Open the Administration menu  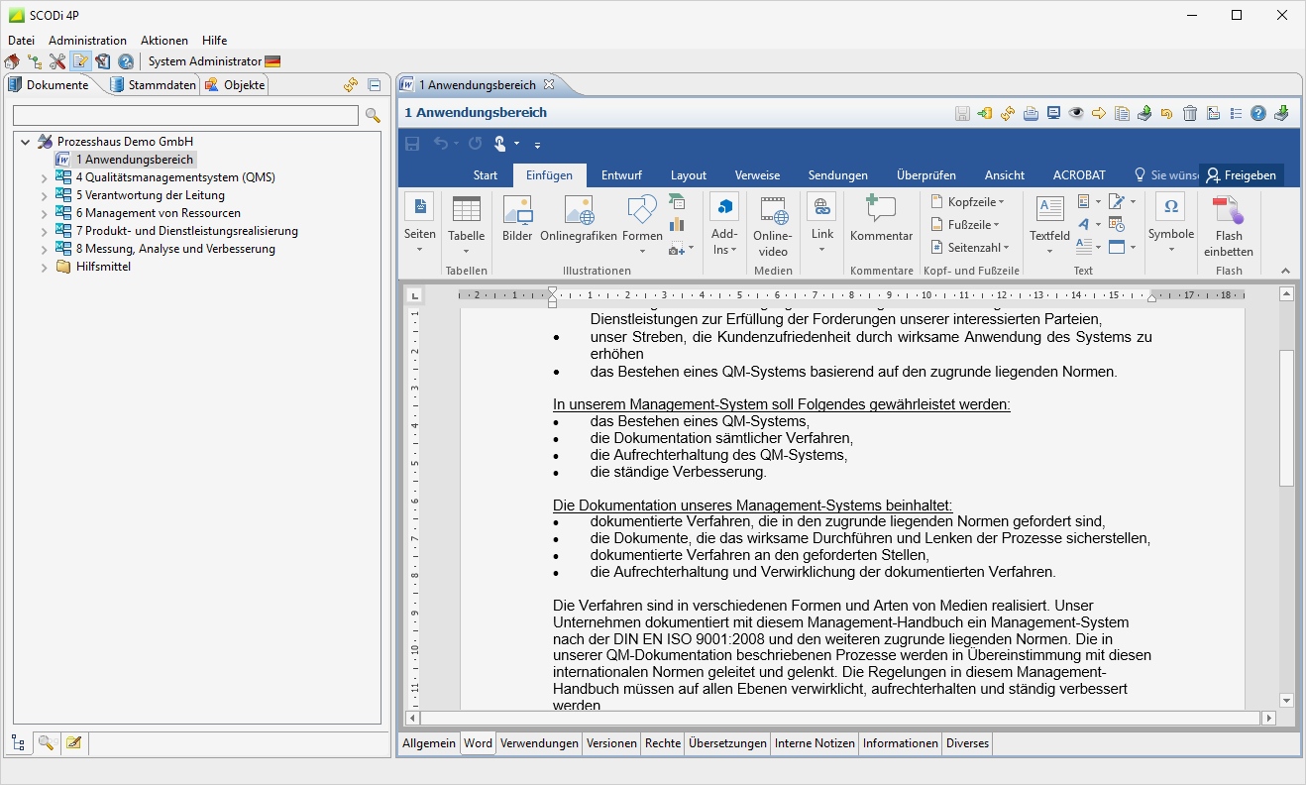click(x=87, y=41)
